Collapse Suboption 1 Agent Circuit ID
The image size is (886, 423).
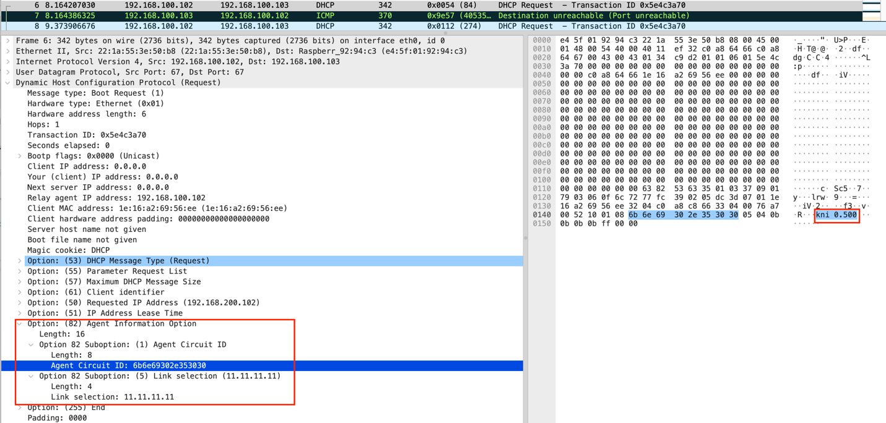(x=32, y=345)
